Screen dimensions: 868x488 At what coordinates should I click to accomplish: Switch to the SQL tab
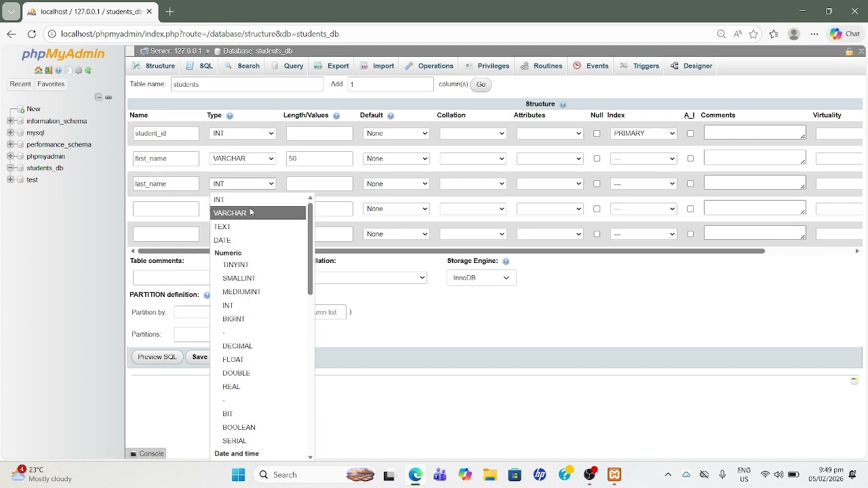click(x=200, y=66)
